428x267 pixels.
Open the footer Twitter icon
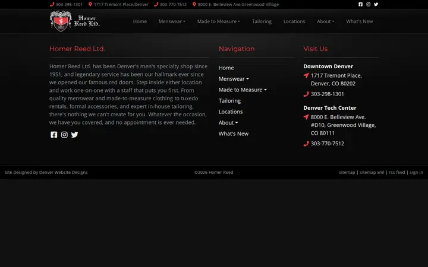74,135
